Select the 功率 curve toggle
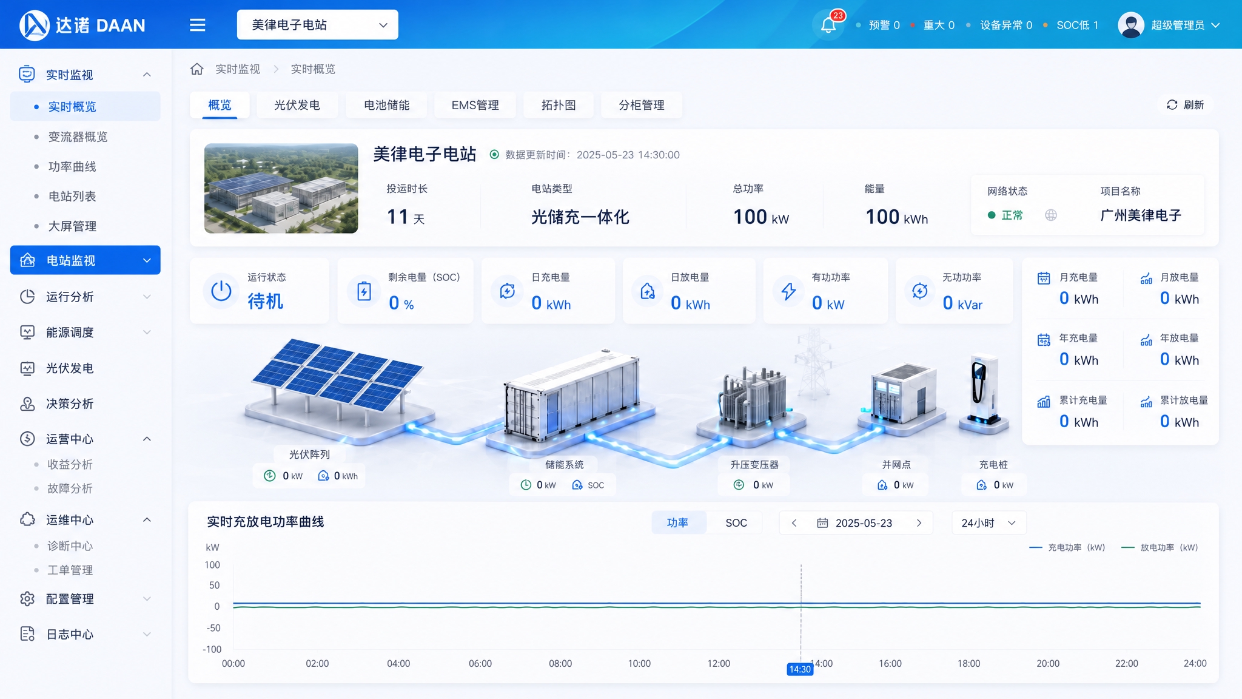 click(x=677, y=522)
